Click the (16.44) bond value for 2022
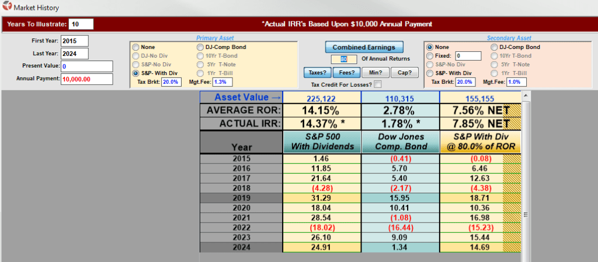Image resolution: width=598 pixels, height=262 pixels. click(400, 228)
